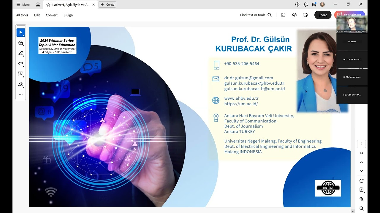Select Öğr. Gör. Emre Di... participant tile
The image size is (380, 213).
tap(352, 95)
